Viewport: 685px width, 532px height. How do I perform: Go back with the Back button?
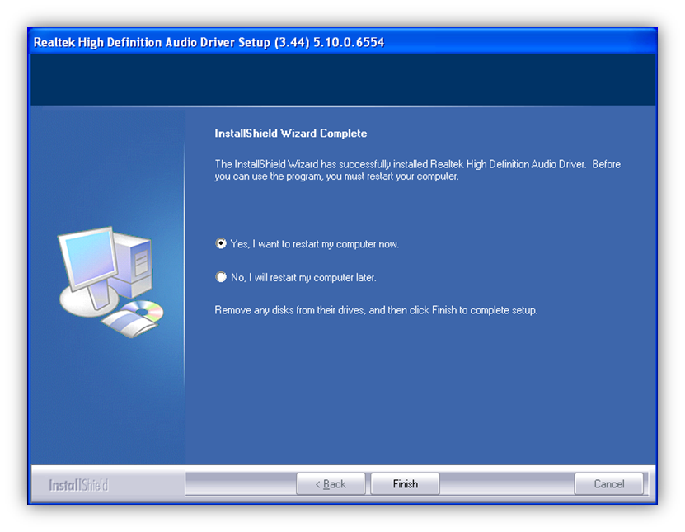(331, 484)
